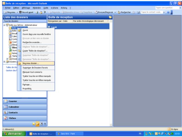Choose Nouveau dossier... in the context menu
This screenshot has height=137, width=182.
pyautogui.click(x=36, y=63)
